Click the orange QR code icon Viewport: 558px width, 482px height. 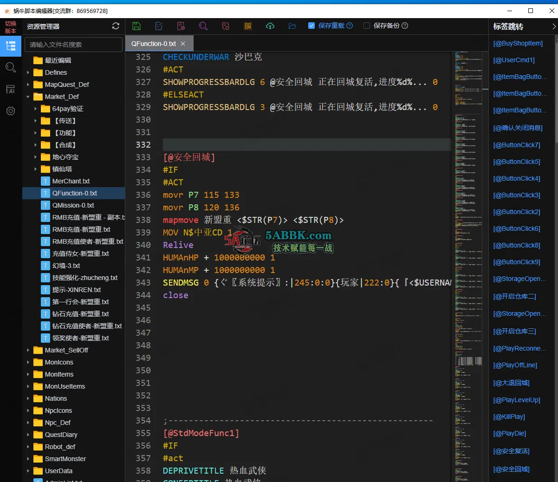[x=248, y=26]
